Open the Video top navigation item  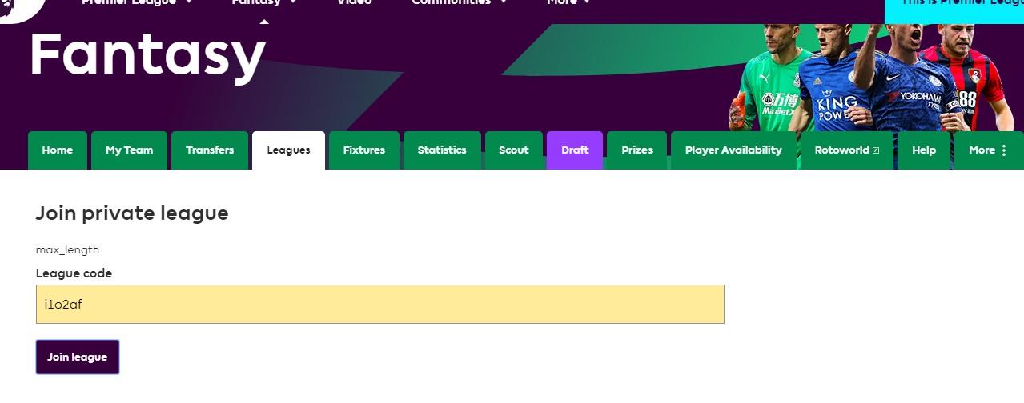(x=354, y=2)
